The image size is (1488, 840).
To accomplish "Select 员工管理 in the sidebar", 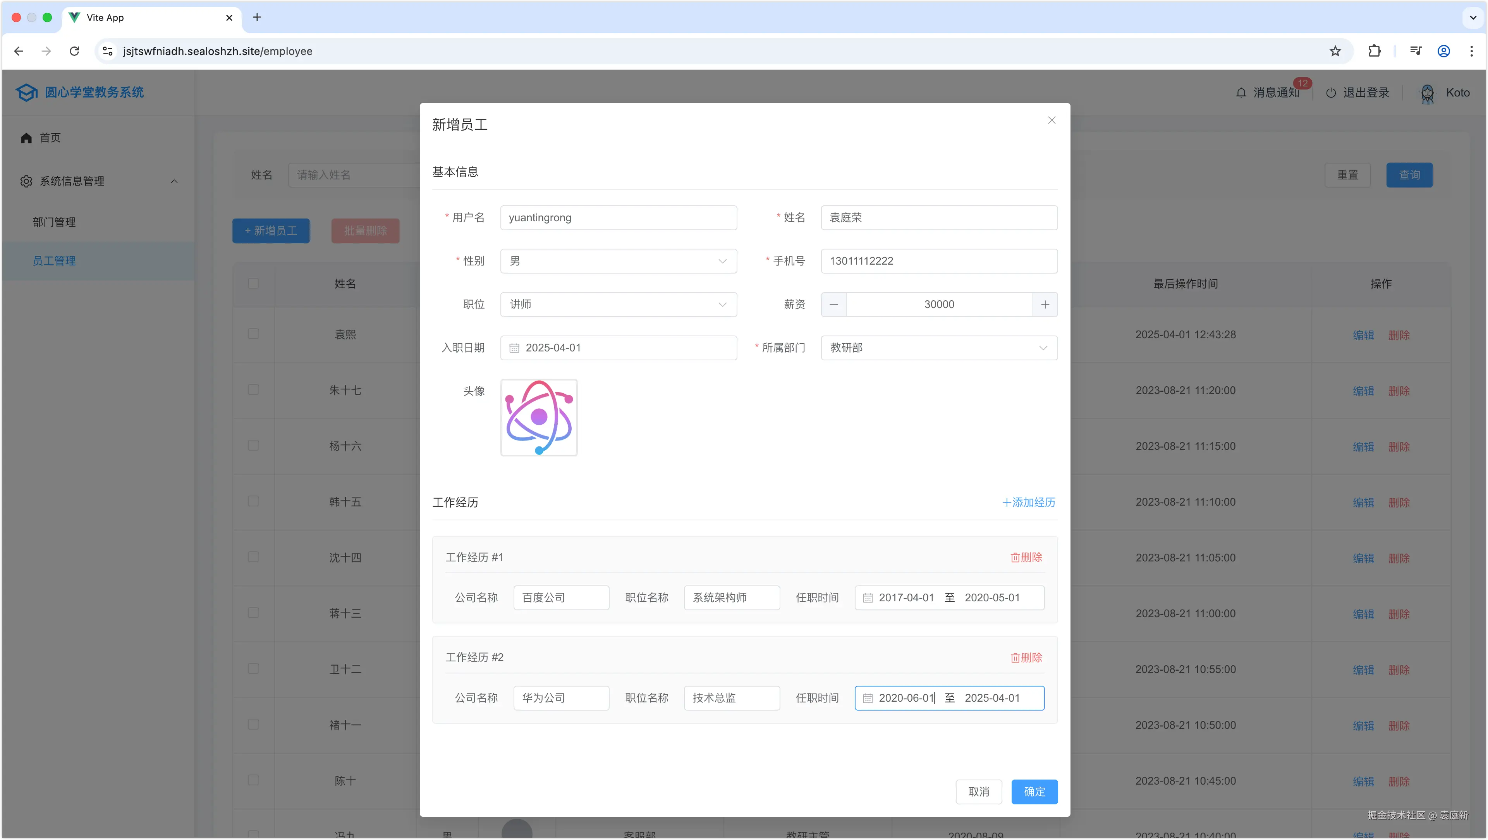I will click(x=54, y=260).
